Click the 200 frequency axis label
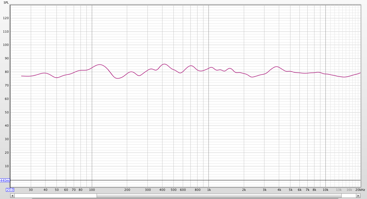 pyautogui.click(x=127, y=190)
